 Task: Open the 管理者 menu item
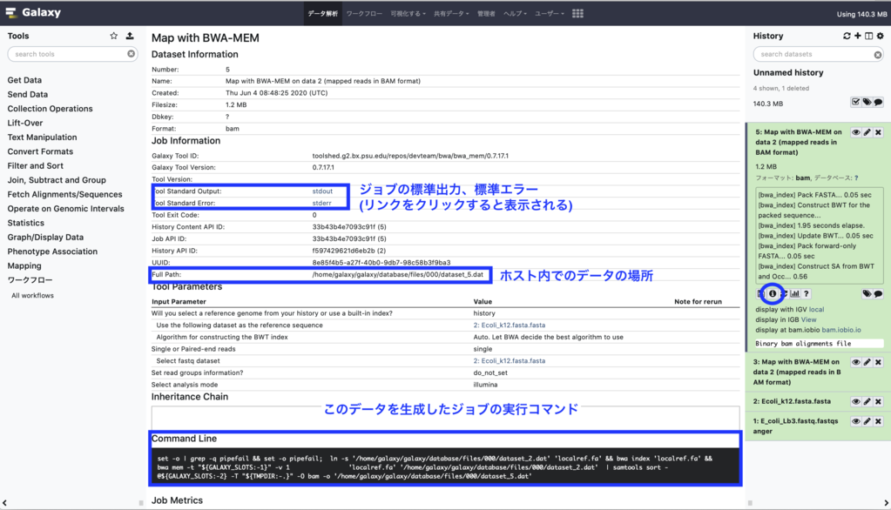[x=486, y=14]
